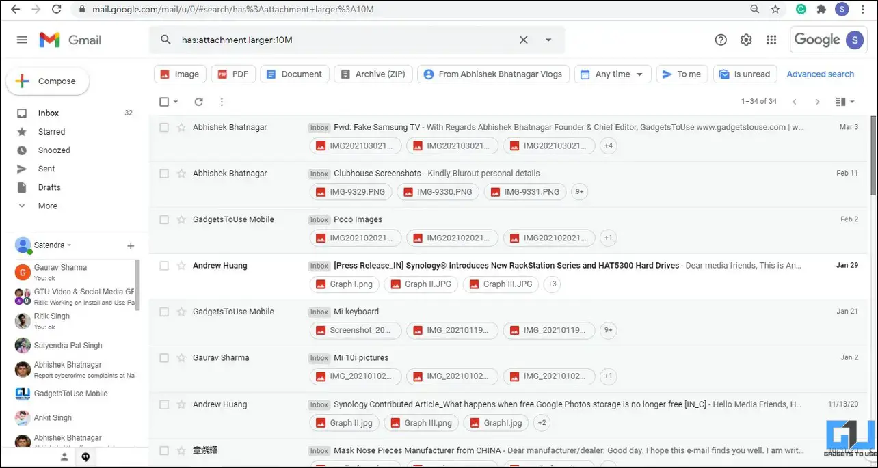Viewport: 878px width, 468px height.
Task: Open chat with Gaurav Sharma
Action: [x=75, y=272]
